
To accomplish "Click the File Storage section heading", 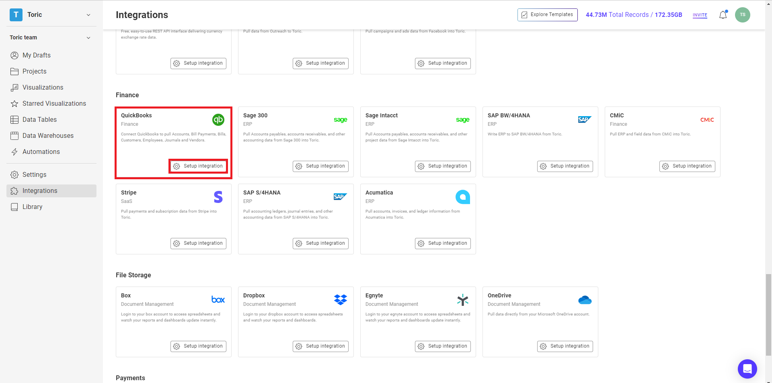I will point(133,275).
